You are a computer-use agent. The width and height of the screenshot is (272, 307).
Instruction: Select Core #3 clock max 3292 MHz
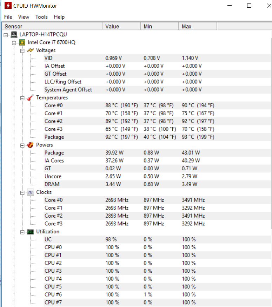(x=193, y=224)
